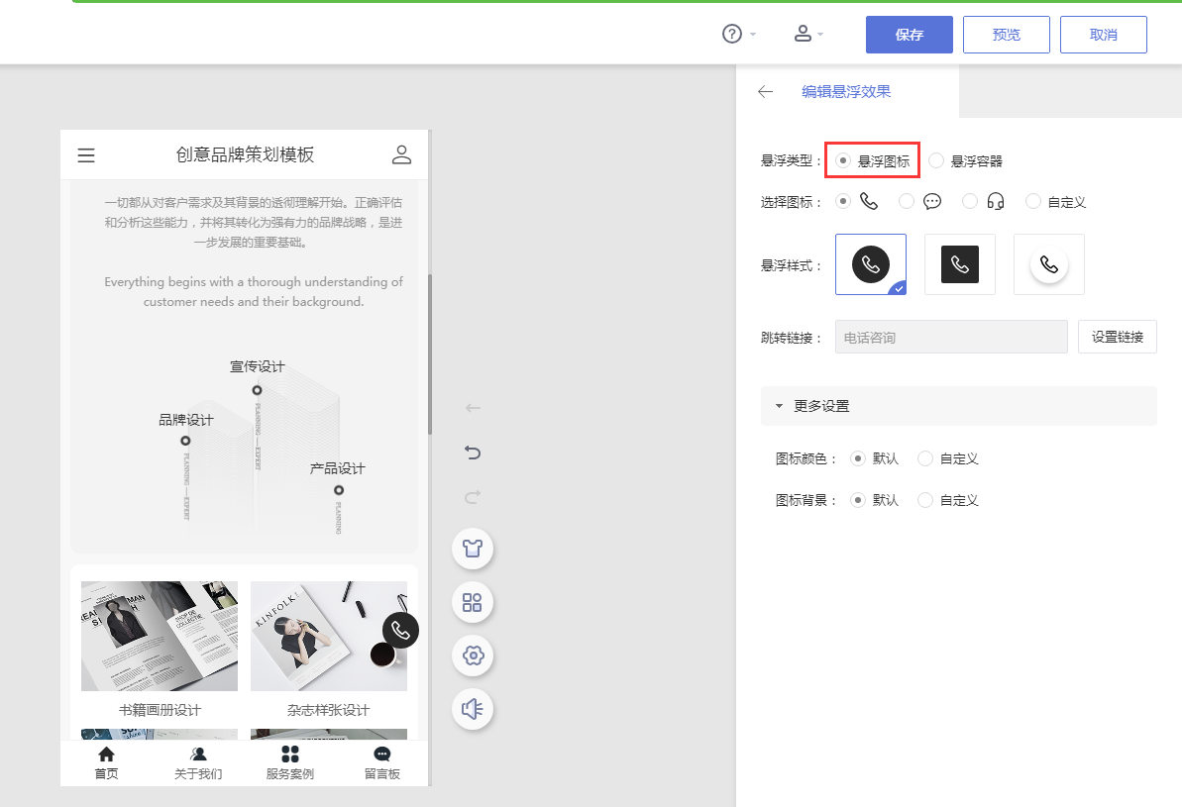Click the 预览 preview button

tap(1007, 35)
